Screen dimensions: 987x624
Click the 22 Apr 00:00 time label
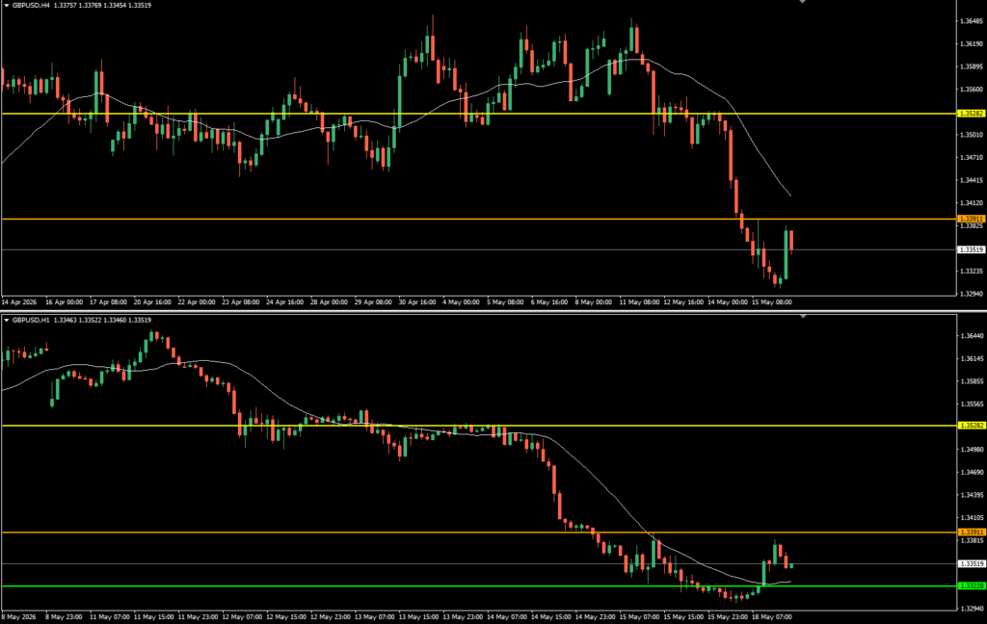197,302
